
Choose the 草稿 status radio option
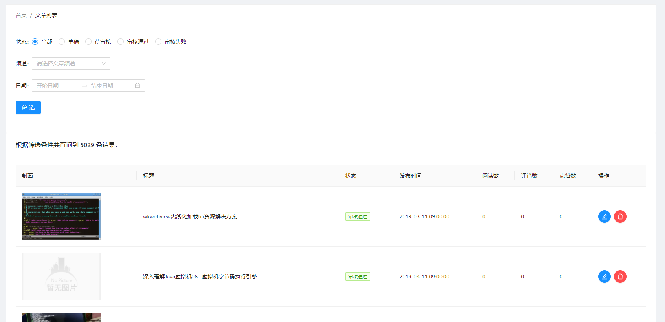[62, 42]
